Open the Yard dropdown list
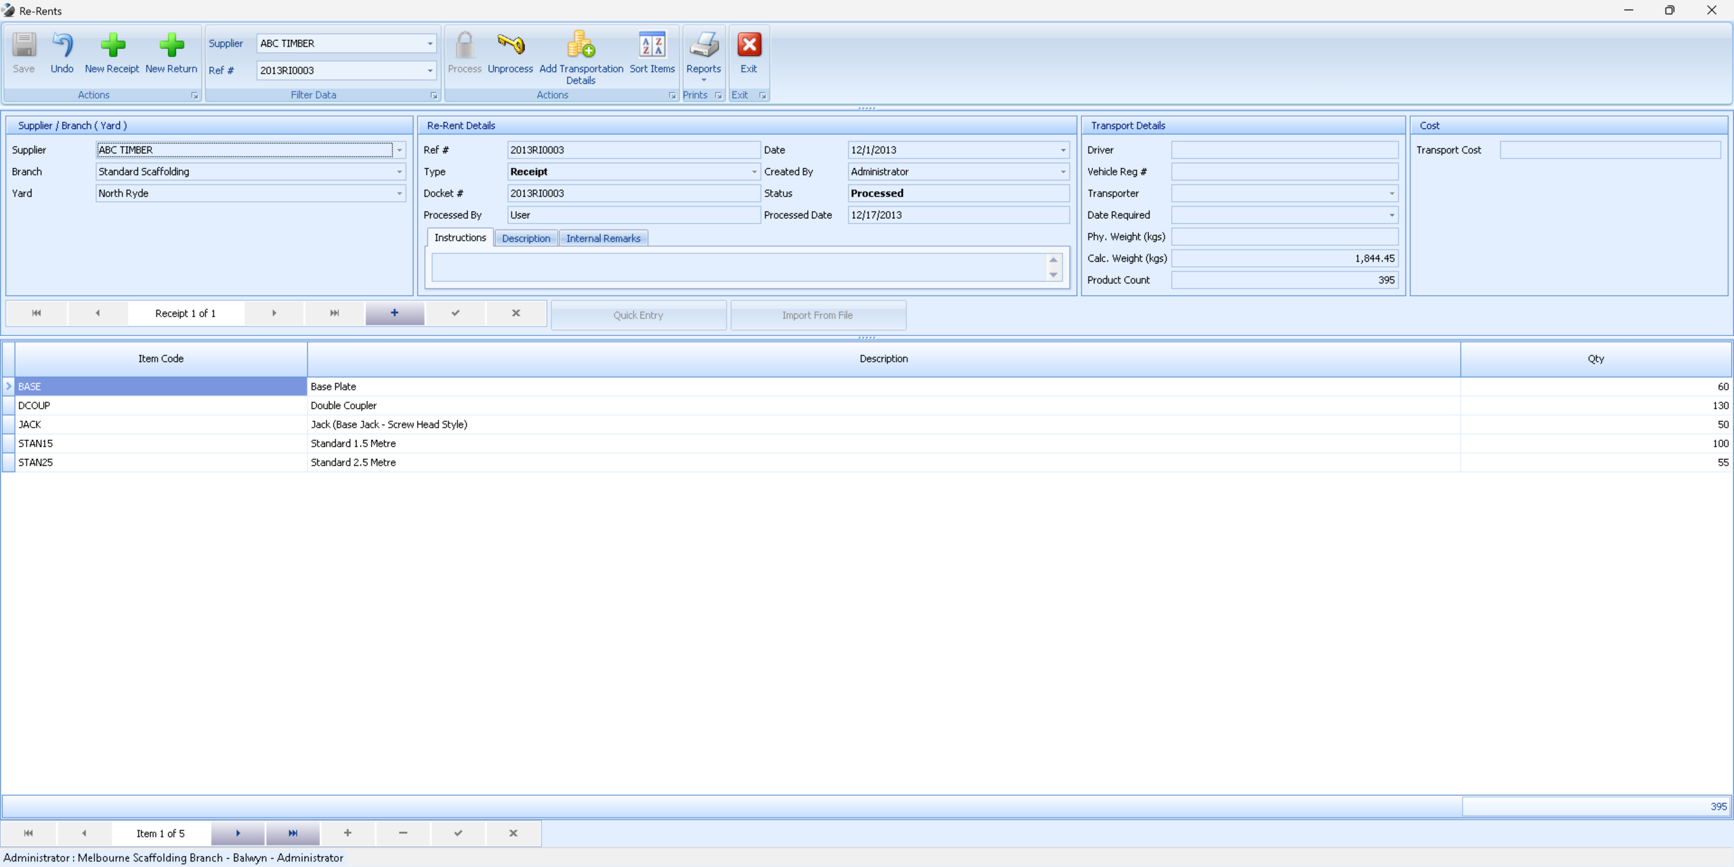The height and width of the screenshot is (867, 1734). click(x=399, y=194)
